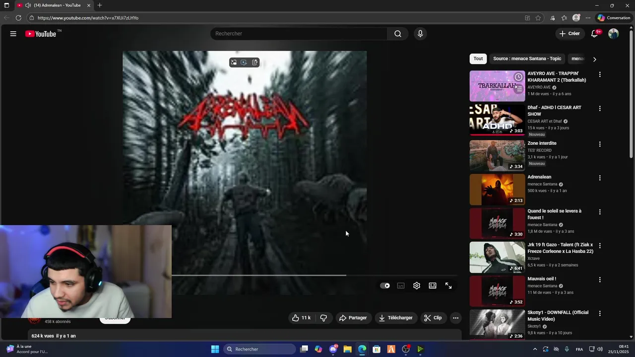
Task: Dislike the video with thumbs-down icon
Action: [323, 318]
